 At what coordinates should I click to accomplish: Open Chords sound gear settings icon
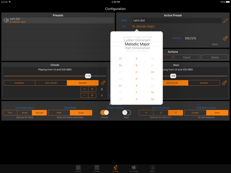(103, 83)
